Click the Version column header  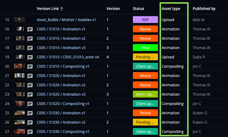coord(113,9)
